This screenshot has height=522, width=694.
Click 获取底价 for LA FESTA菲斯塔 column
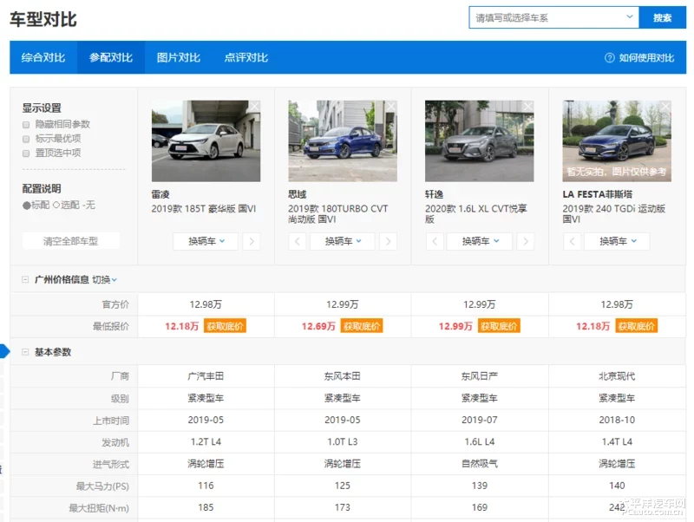636,327
